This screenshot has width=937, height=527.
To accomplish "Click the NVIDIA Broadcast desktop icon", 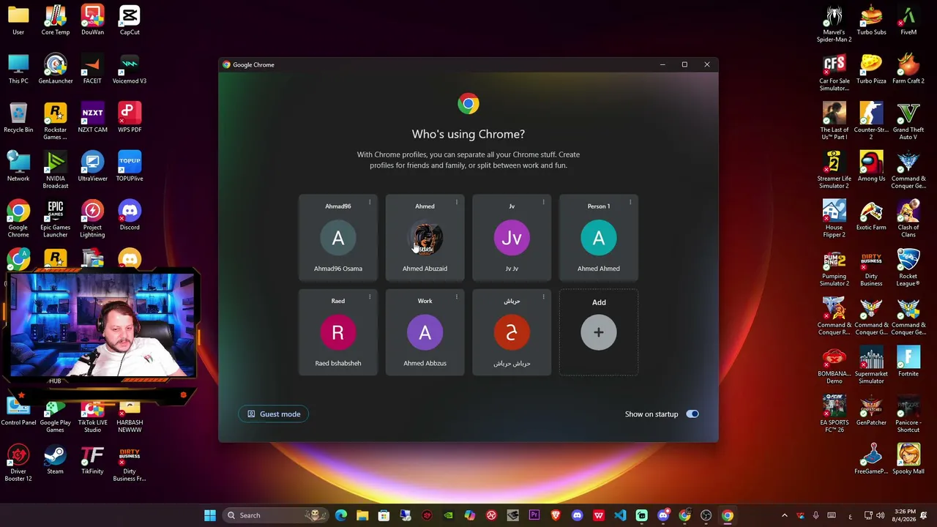I will (56, 171).
